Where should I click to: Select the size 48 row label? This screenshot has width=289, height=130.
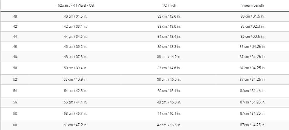tap(15, 57)
